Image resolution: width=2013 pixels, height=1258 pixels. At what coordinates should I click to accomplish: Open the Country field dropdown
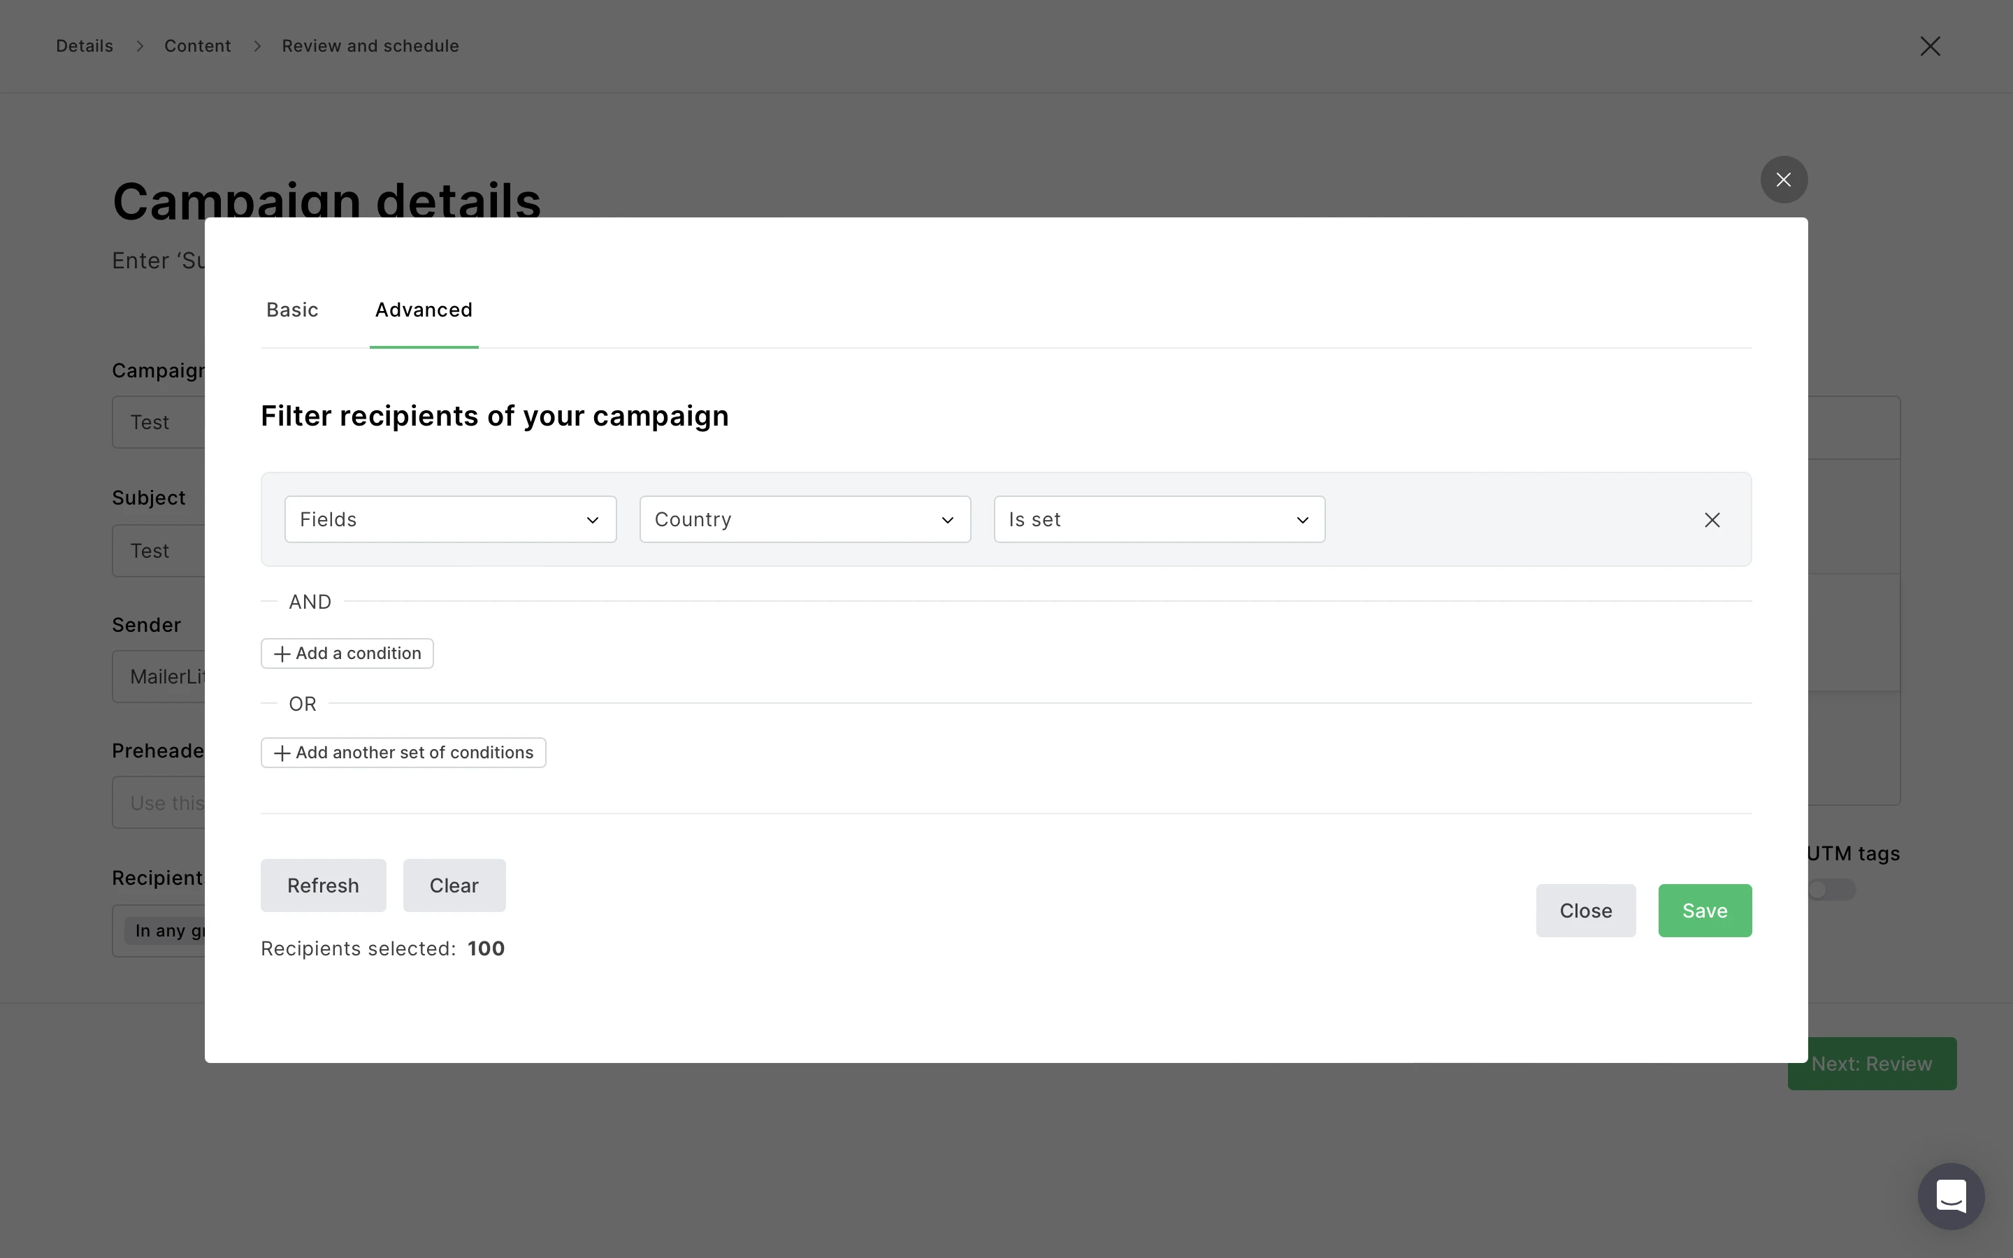tap(805, 520)
